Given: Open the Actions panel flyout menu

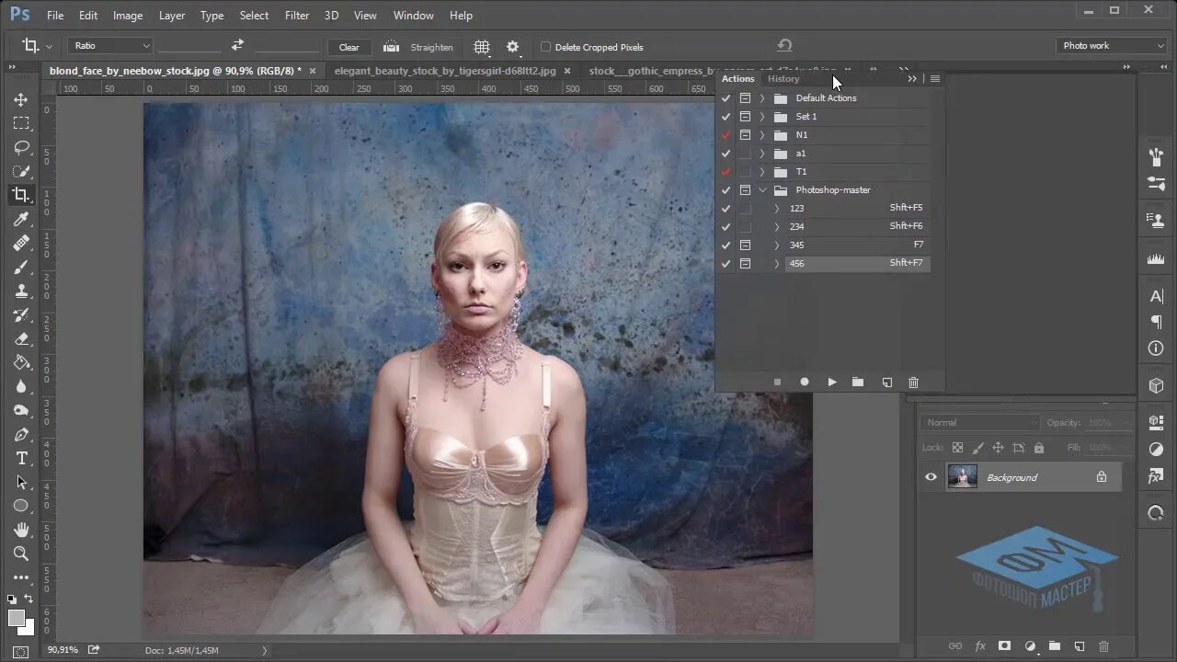Looking at the screenshot, I should (x=935, y=79).
